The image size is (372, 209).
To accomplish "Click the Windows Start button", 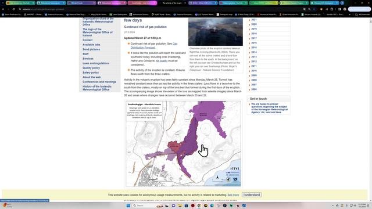I will tap(128, 206).
